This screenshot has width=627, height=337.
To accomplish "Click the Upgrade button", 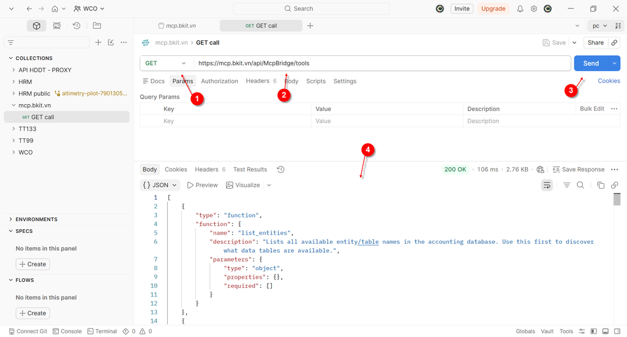I will point(493,9).
